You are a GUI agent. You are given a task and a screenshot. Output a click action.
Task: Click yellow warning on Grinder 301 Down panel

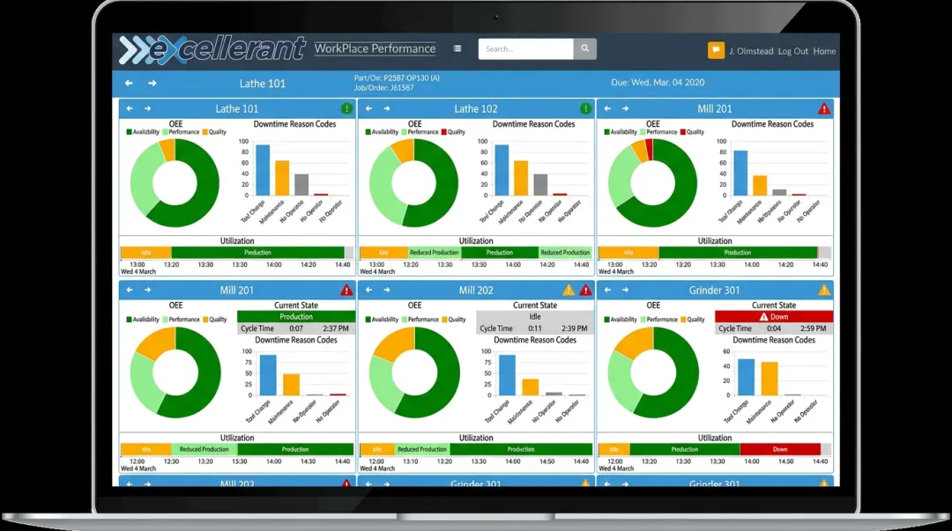pos(824,290)
